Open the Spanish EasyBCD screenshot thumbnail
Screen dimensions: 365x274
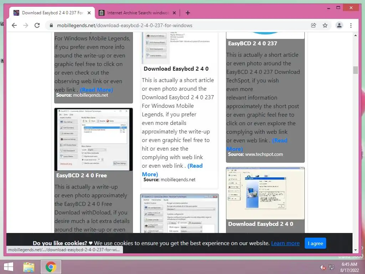[180, 213]
